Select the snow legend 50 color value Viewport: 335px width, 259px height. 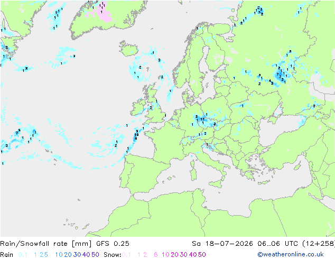click(202, 255)
